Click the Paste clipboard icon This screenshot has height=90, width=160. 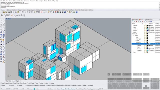pyautogui.click(x=18, y=12)
